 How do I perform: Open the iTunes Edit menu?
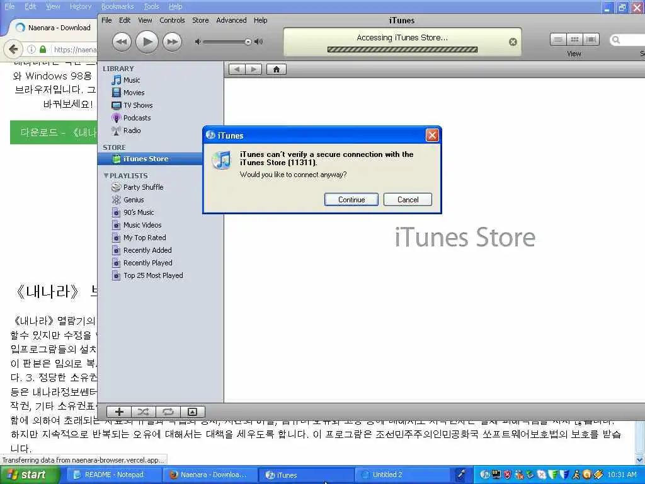click(x=125, y=20)
